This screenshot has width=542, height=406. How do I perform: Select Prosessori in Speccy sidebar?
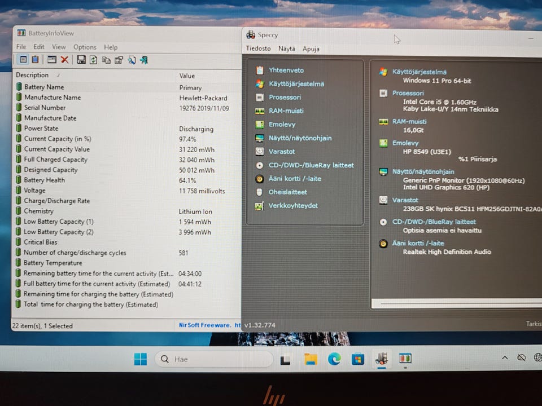click(285, 98)
